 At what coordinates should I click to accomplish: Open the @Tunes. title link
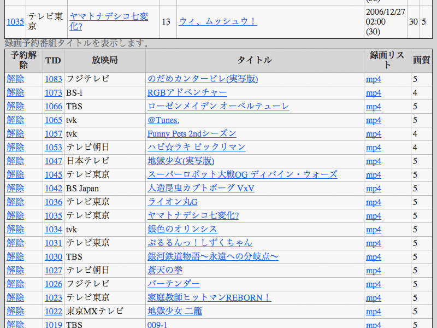click(x=163, y=120)
